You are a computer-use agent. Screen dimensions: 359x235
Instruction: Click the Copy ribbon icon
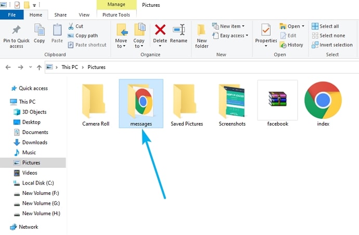[x=39, y=30]
